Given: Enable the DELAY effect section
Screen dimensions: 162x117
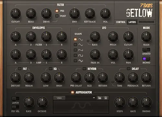Looking at the screenshot, I should tap(129, 69).
